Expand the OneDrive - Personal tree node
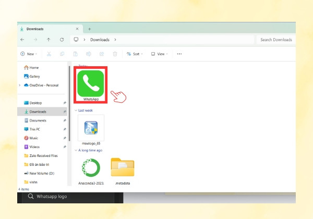The image size is (313, 219). [20, 85]
